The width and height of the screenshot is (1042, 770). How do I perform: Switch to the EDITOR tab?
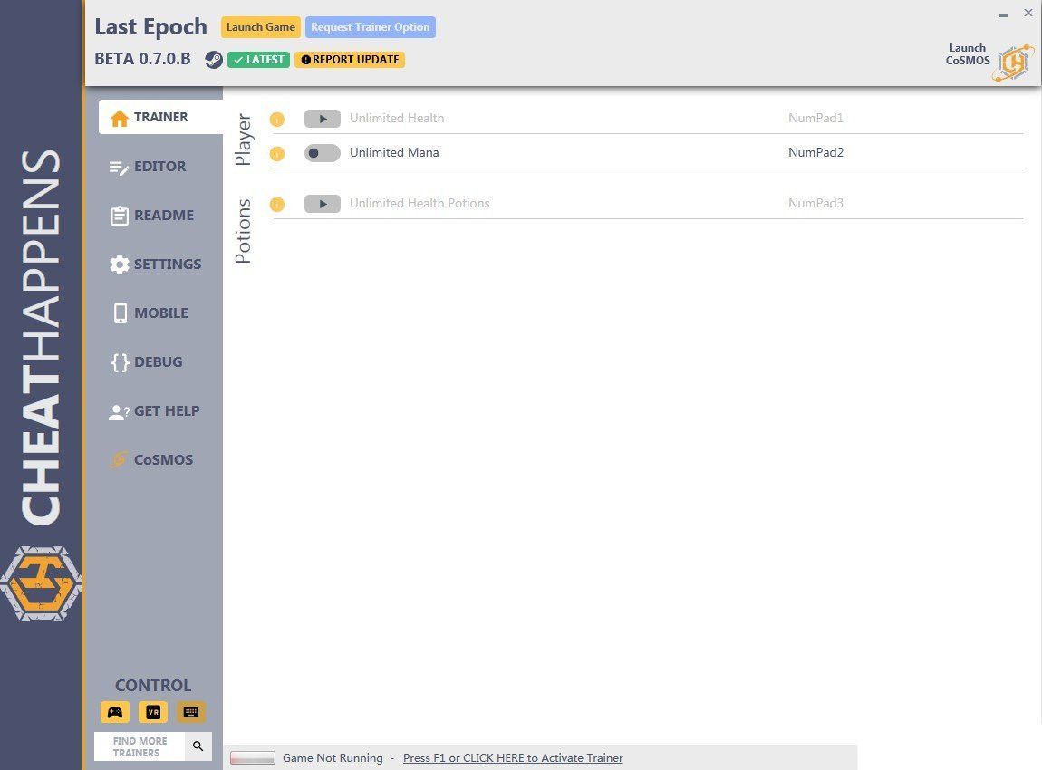(x=160, y=166)
